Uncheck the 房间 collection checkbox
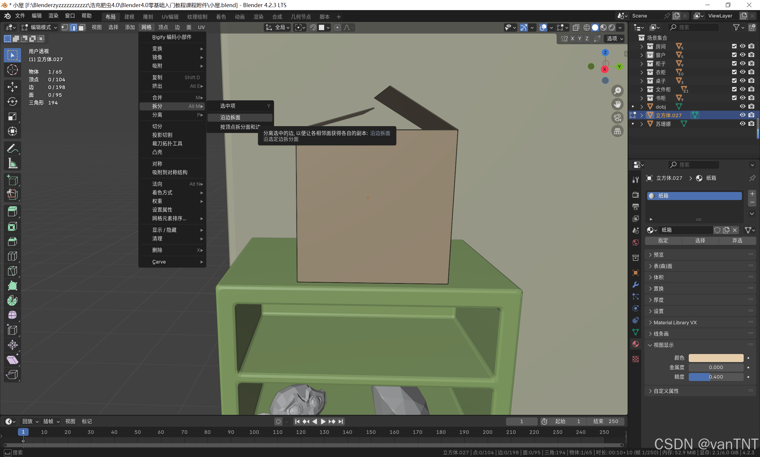This screenshot has height=457, width=760. point(734,46)
